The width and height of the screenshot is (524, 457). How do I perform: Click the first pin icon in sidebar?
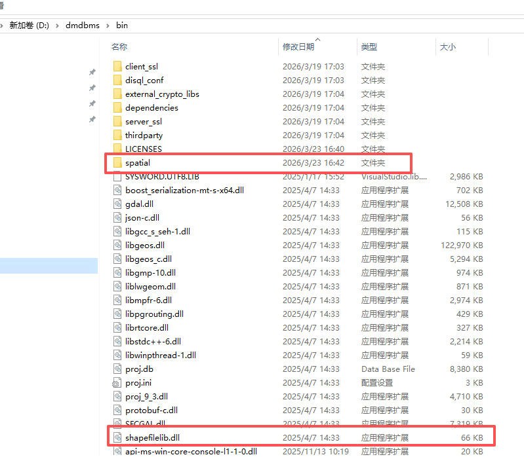pos(92,72)
